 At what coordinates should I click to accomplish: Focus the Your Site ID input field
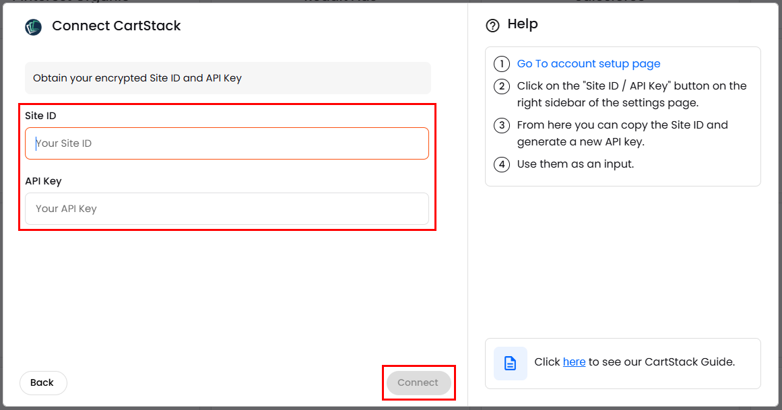(226, 143)
